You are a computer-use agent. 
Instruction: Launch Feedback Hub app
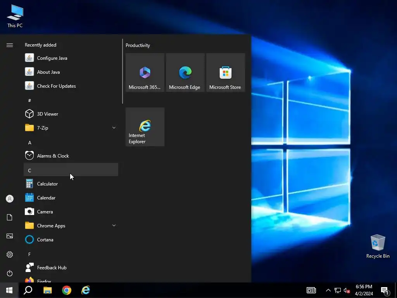click(x=71, y=268)
